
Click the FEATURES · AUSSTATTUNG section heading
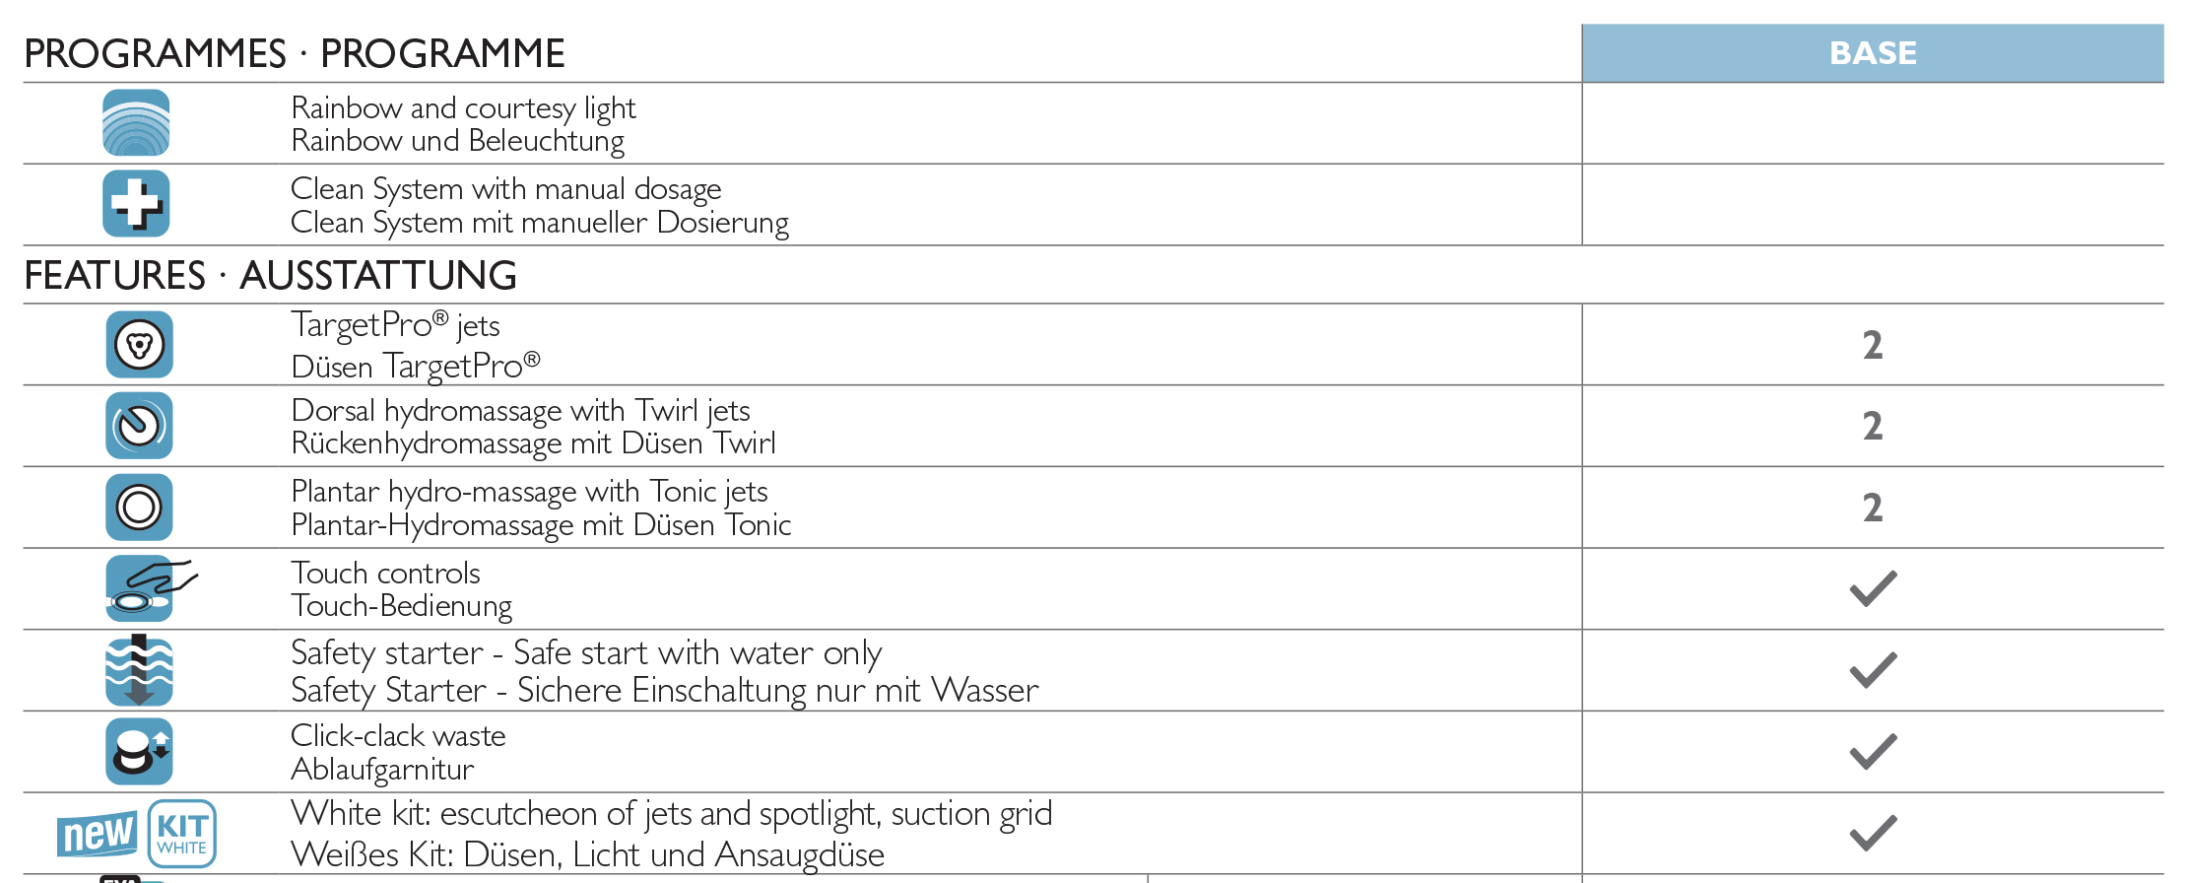pyautogui.click(x=270, y=276)
